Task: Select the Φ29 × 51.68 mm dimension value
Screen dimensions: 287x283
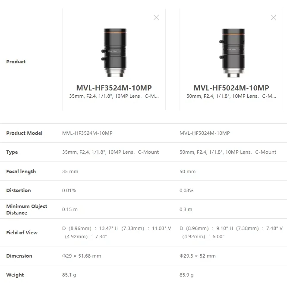Action: (82, 256)
